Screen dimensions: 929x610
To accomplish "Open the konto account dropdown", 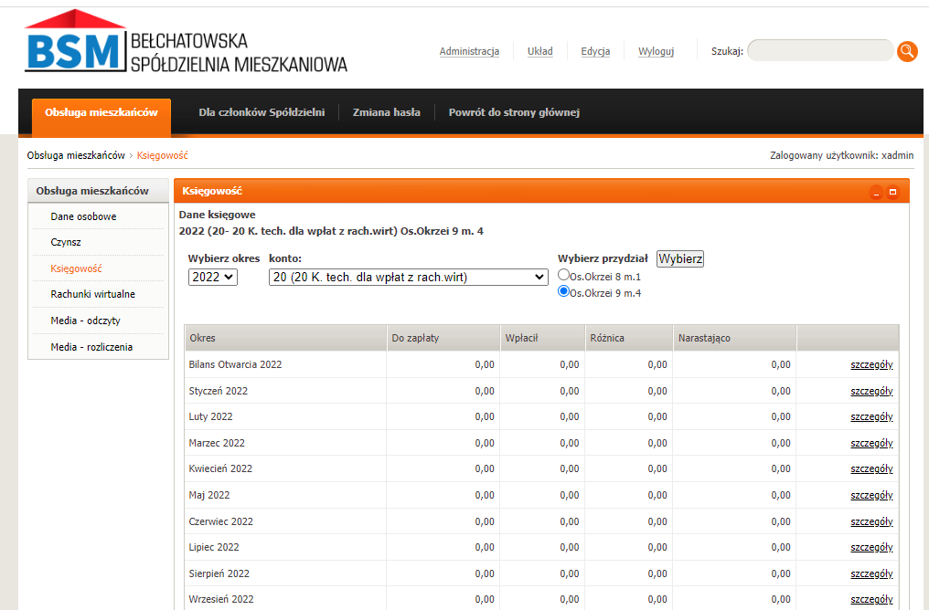I will (409, 277).
